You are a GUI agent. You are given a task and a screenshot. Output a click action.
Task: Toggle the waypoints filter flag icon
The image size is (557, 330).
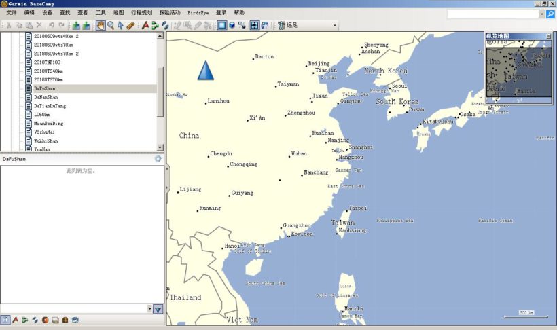coord(15,320)
